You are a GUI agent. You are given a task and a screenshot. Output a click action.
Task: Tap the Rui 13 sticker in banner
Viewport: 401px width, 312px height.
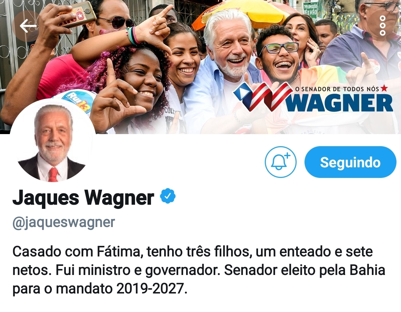click(x=77, y=102)
